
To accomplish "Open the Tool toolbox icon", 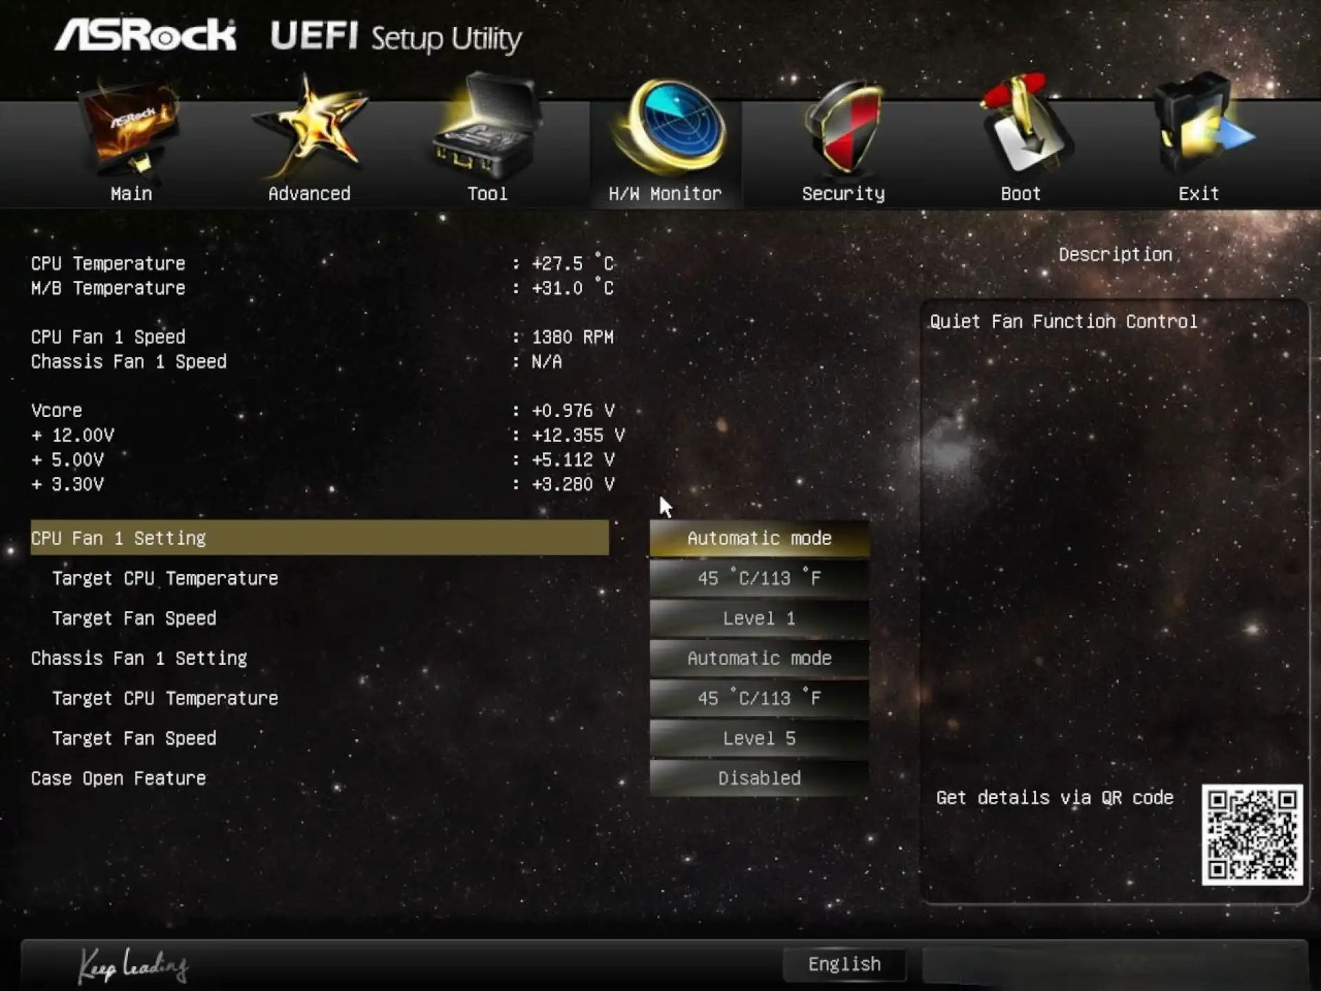I will tap(487, 131).
